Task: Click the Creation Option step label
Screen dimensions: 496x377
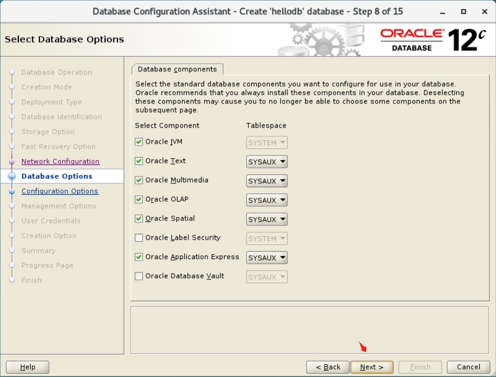Action: [49, 236]
